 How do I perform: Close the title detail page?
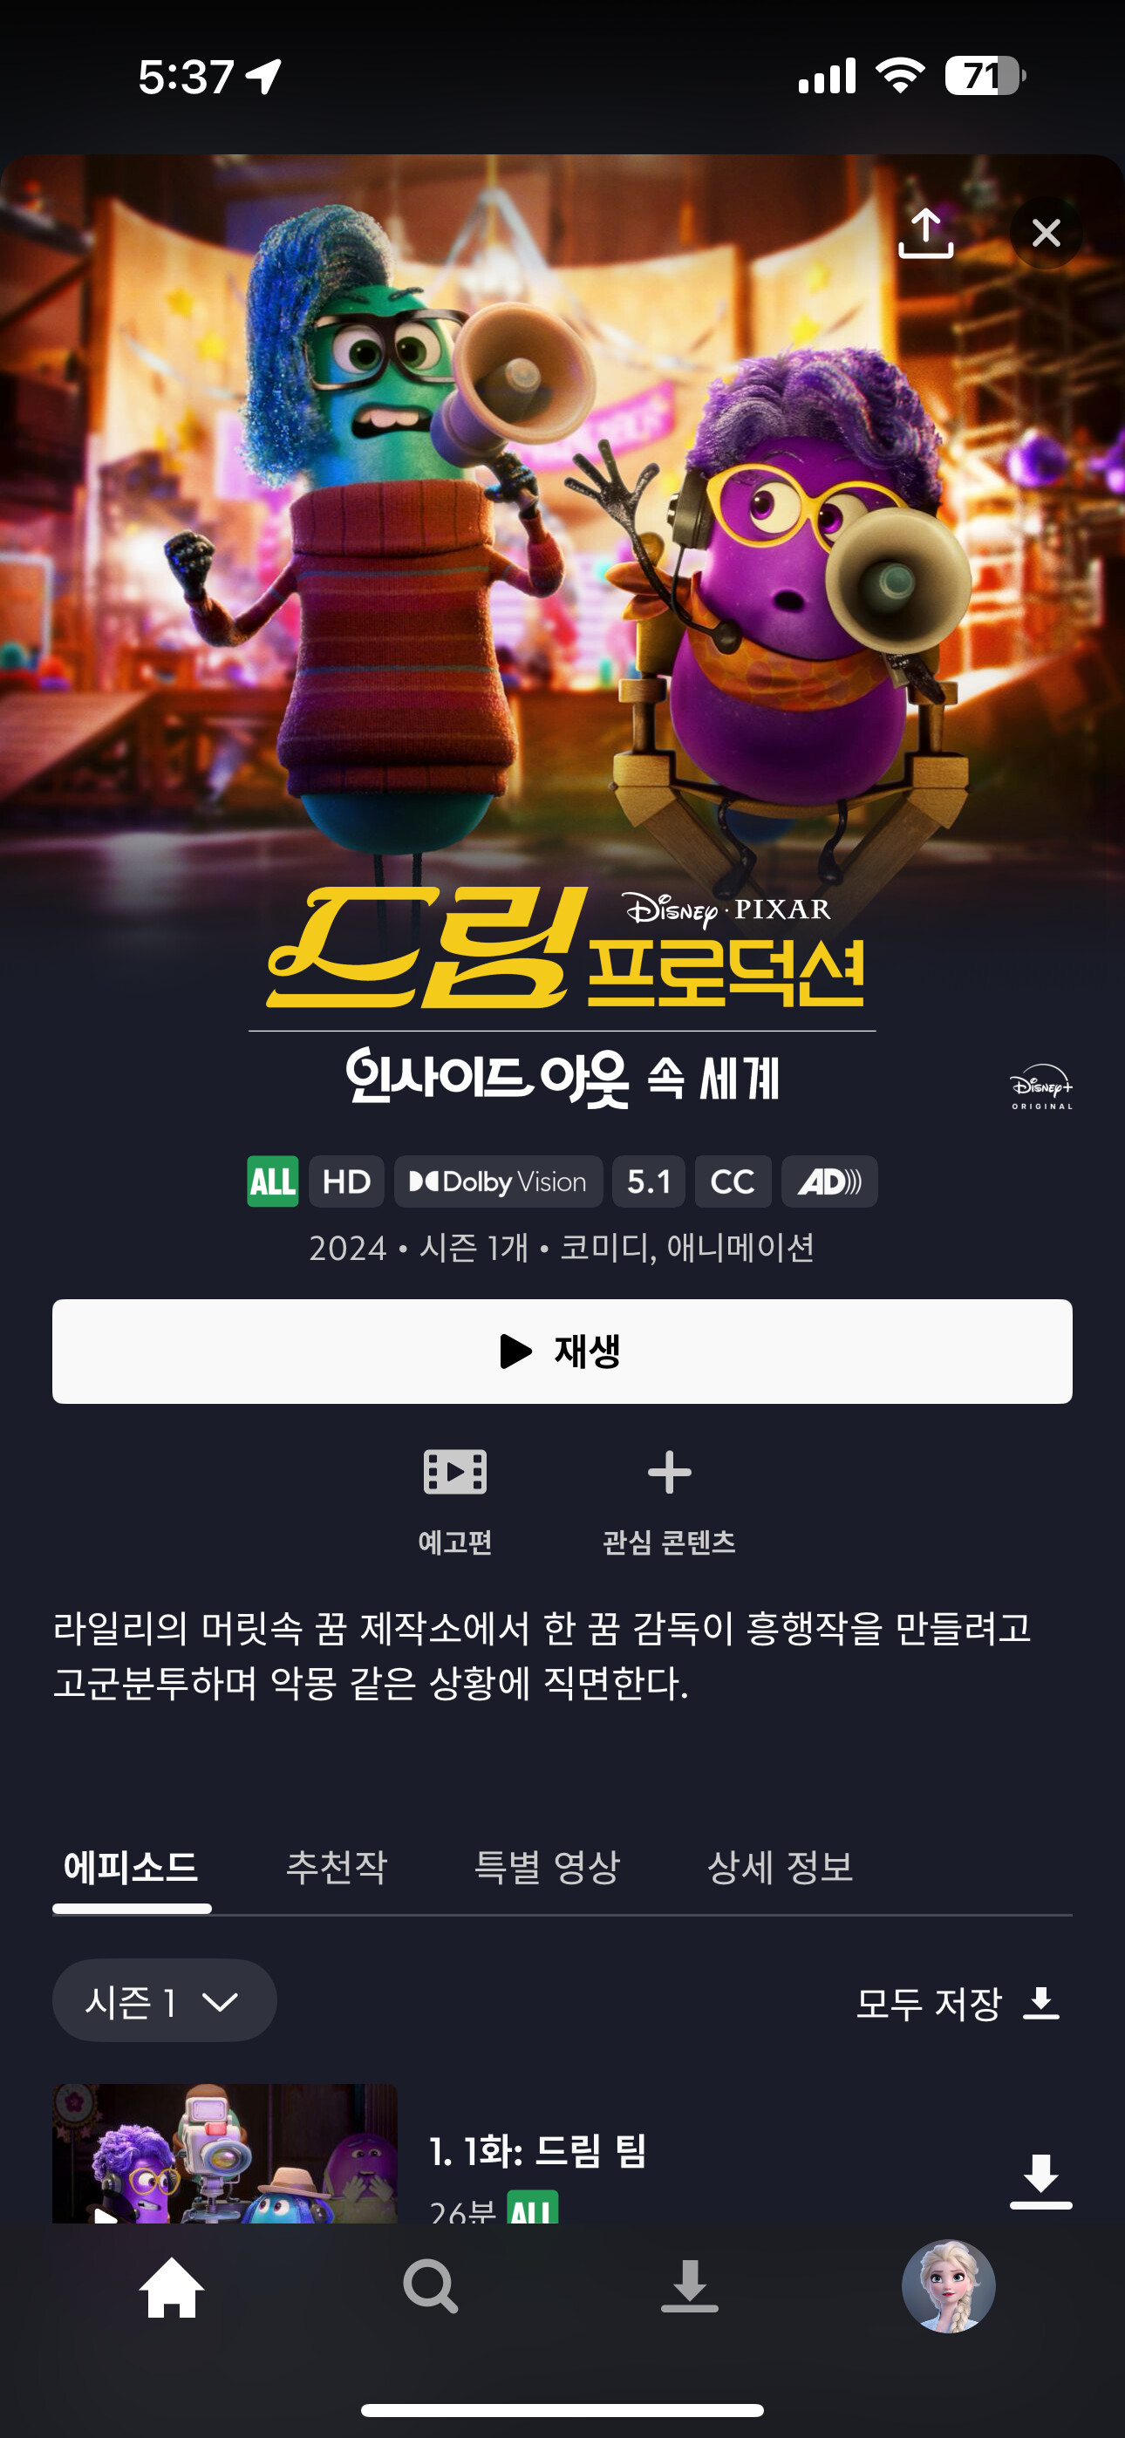(x=1046, y=233)
